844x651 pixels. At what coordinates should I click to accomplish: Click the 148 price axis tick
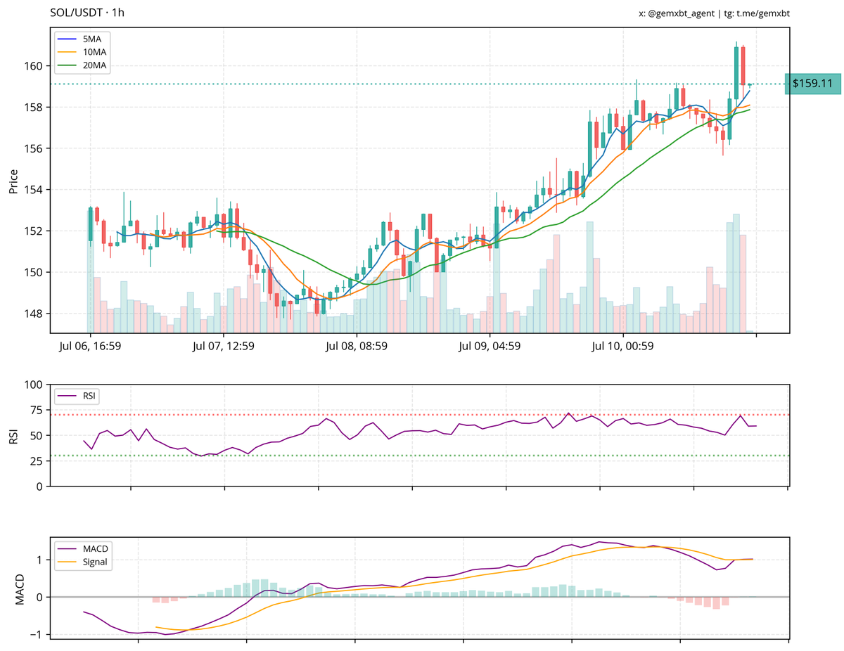34,314
